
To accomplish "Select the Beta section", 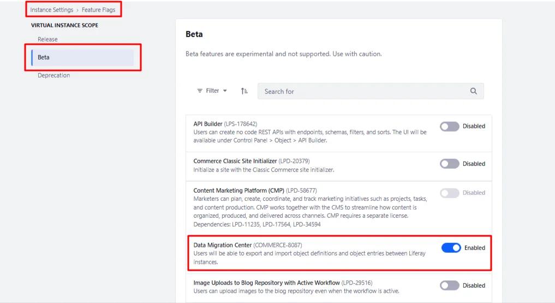I will click(82, 57).
